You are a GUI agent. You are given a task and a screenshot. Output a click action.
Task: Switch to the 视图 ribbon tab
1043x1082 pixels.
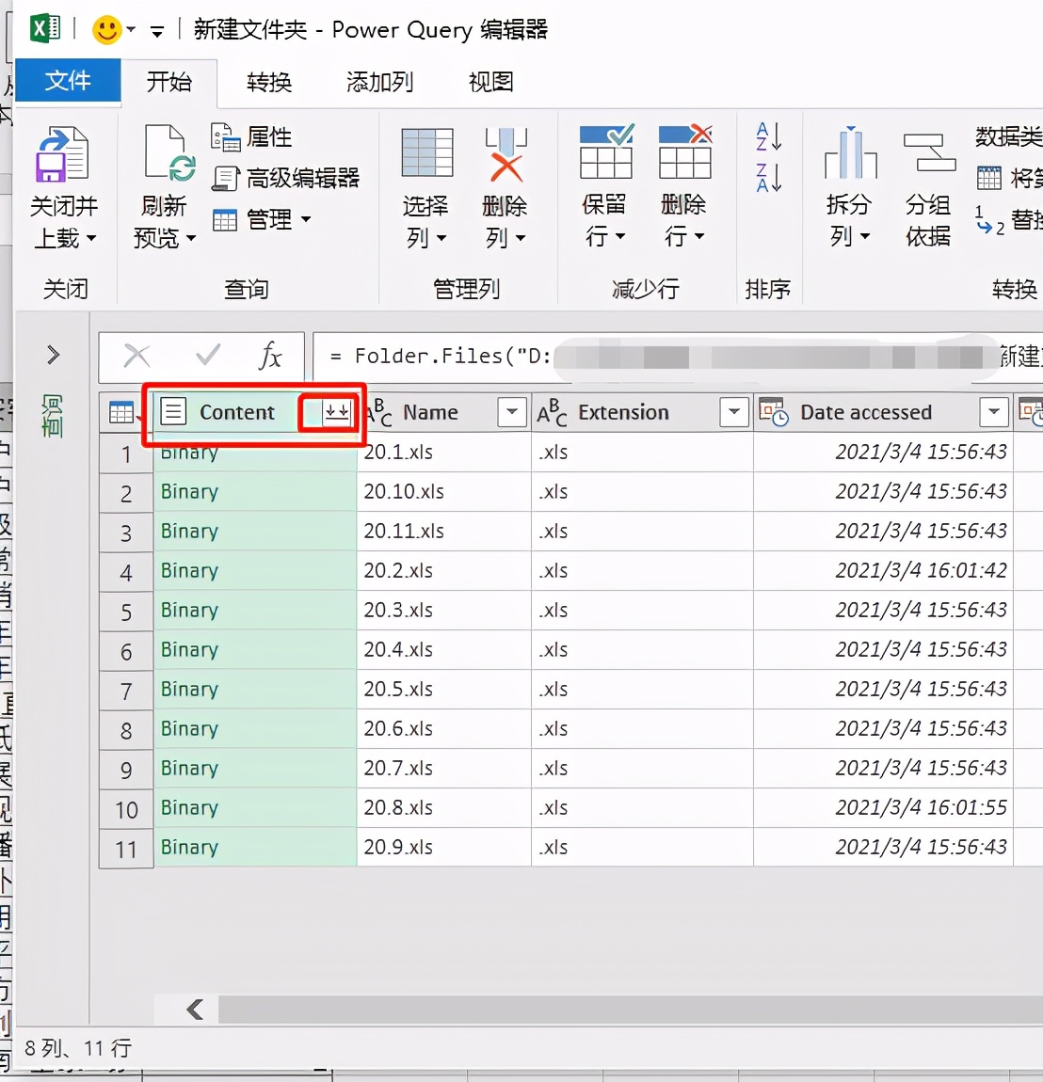490,82
